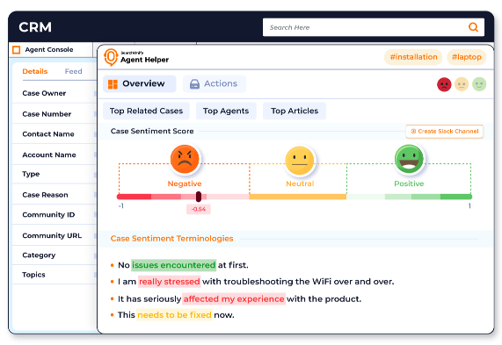Select the red sad face filter
Viewport: 502px width, 345px height.
click(x=444, y=85)
